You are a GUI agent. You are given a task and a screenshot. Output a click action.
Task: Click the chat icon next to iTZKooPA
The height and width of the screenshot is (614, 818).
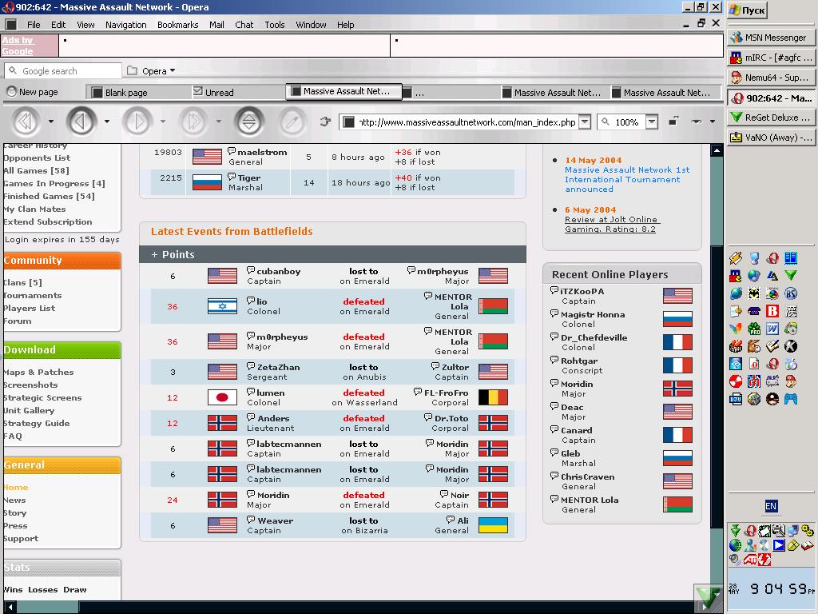pos(554,290)
